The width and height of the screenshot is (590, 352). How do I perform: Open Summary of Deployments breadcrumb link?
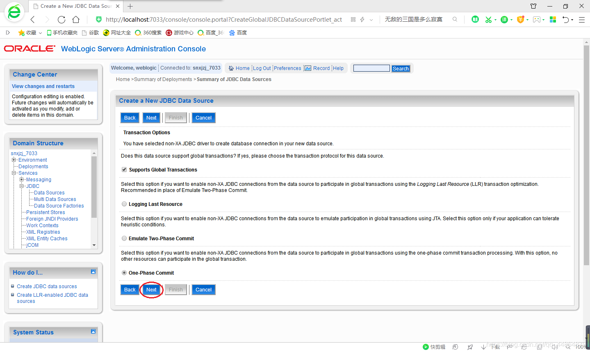tap(163, 79)
